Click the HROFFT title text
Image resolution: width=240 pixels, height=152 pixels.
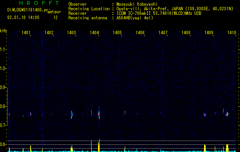pos(39,3)
